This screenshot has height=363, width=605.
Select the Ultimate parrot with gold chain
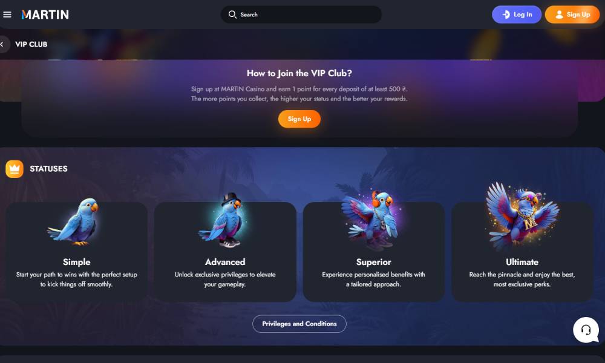[522, 216]
